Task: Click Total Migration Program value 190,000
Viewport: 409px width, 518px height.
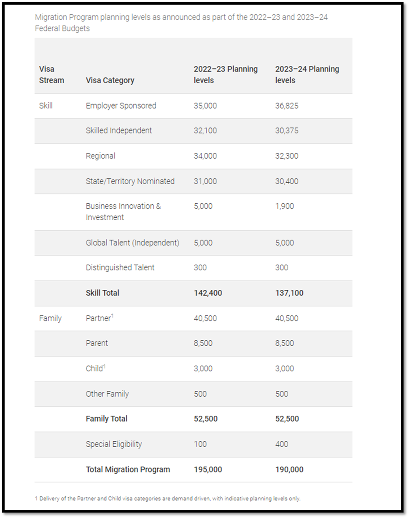Action: 289,469
